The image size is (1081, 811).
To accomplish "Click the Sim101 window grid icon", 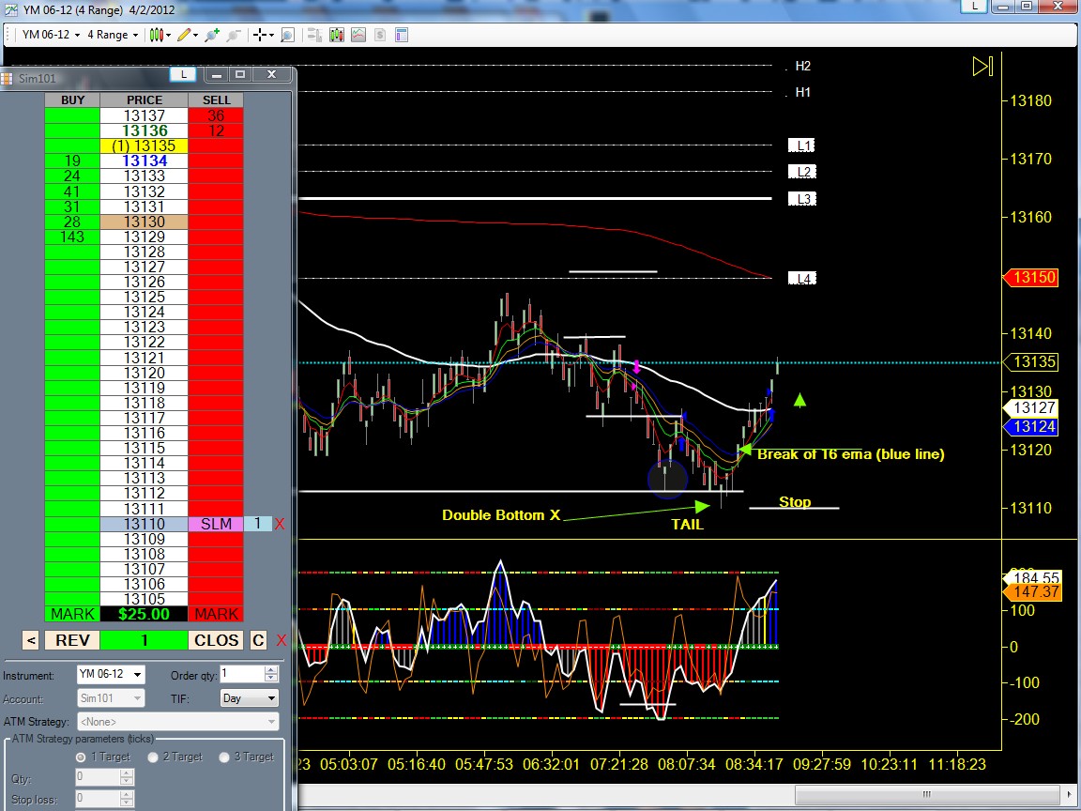I will click(x=7, y=78).
